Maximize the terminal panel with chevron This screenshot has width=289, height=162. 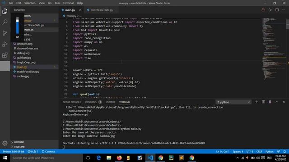pyautogui.click(x=277, y=102)
